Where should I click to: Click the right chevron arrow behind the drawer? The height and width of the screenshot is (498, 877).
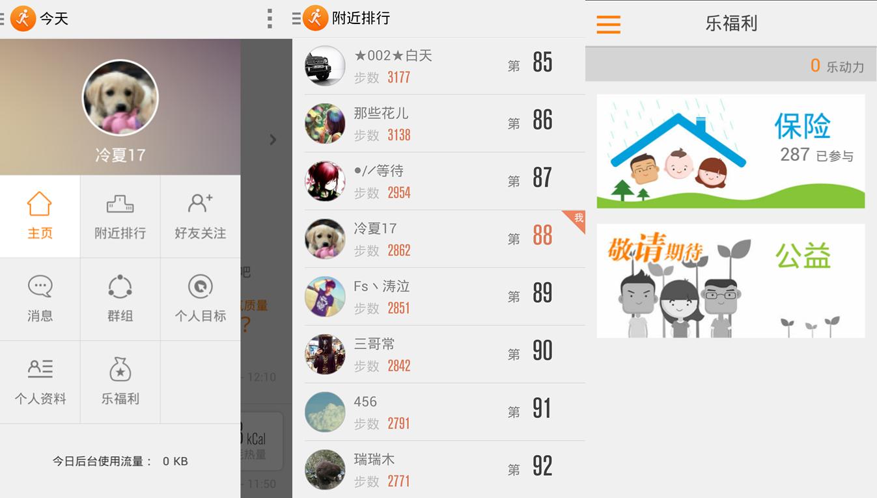point(273,140)
